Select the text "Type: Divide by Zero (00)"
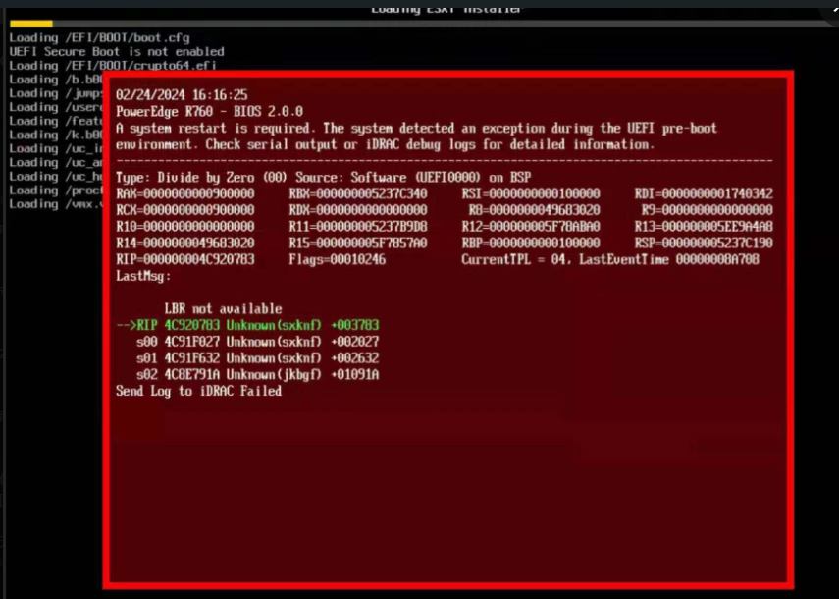Viewport: 839px width, 599px height. [x=202, y=178]
